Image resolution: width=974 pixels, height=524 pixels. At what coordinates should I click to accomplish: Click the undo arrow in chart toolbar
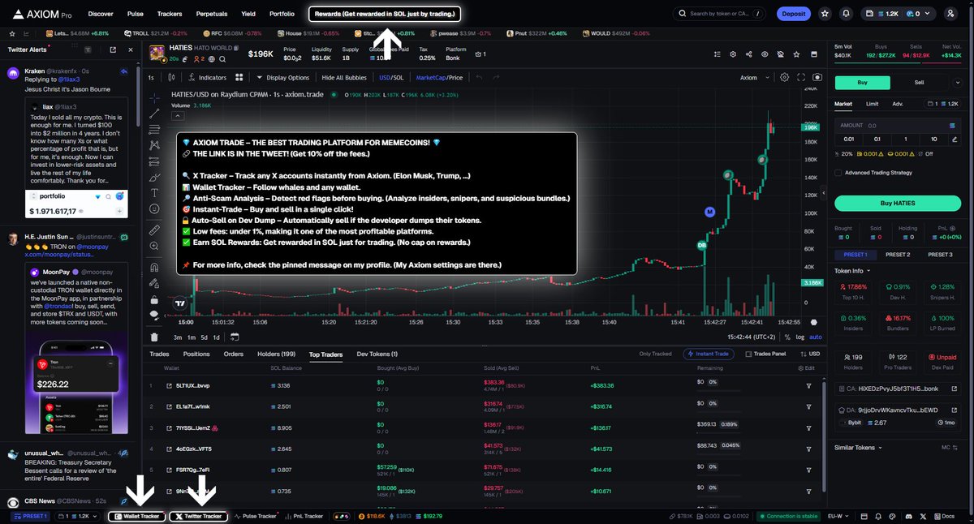click(479, 78)
